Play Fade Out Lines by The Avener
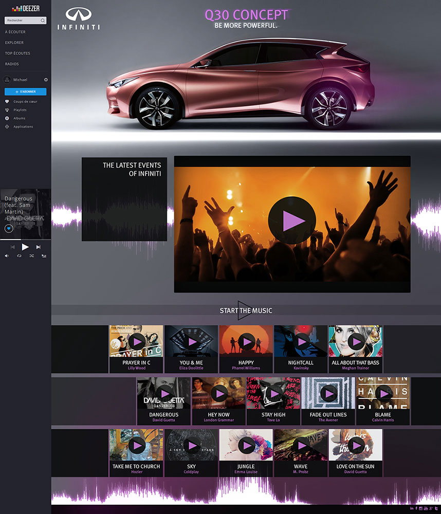This screenshot has width=441, height=514. click(329, 394)
